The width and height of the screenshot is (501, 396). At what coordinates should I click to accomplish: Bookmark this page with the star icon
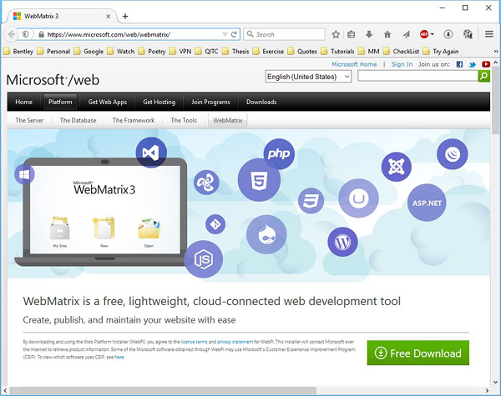(x=336, y=34)
